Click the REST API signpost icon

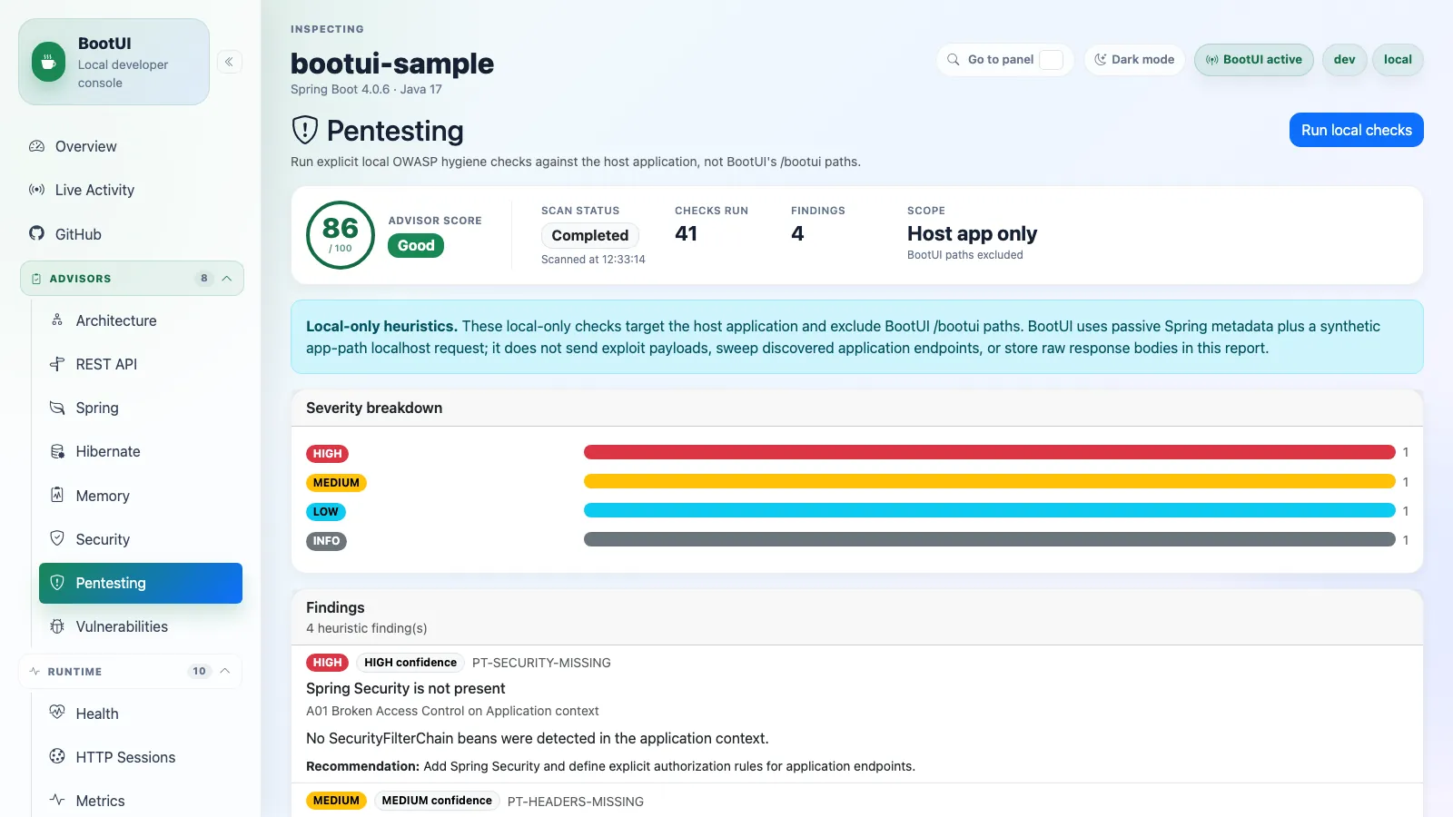(x=57, y=364)
